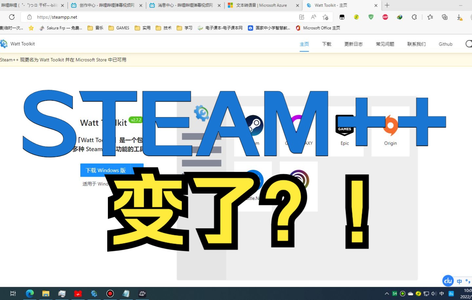Image resolution: width=472 pixels, height=300 pixels.
Task: Close the Watt Toolkit - 主页 tab
Action: point(376,5)
